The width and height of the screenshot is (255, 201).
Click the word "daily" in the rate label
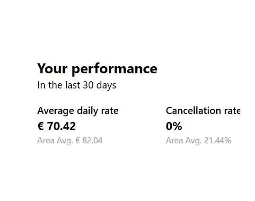coord(88,111)
